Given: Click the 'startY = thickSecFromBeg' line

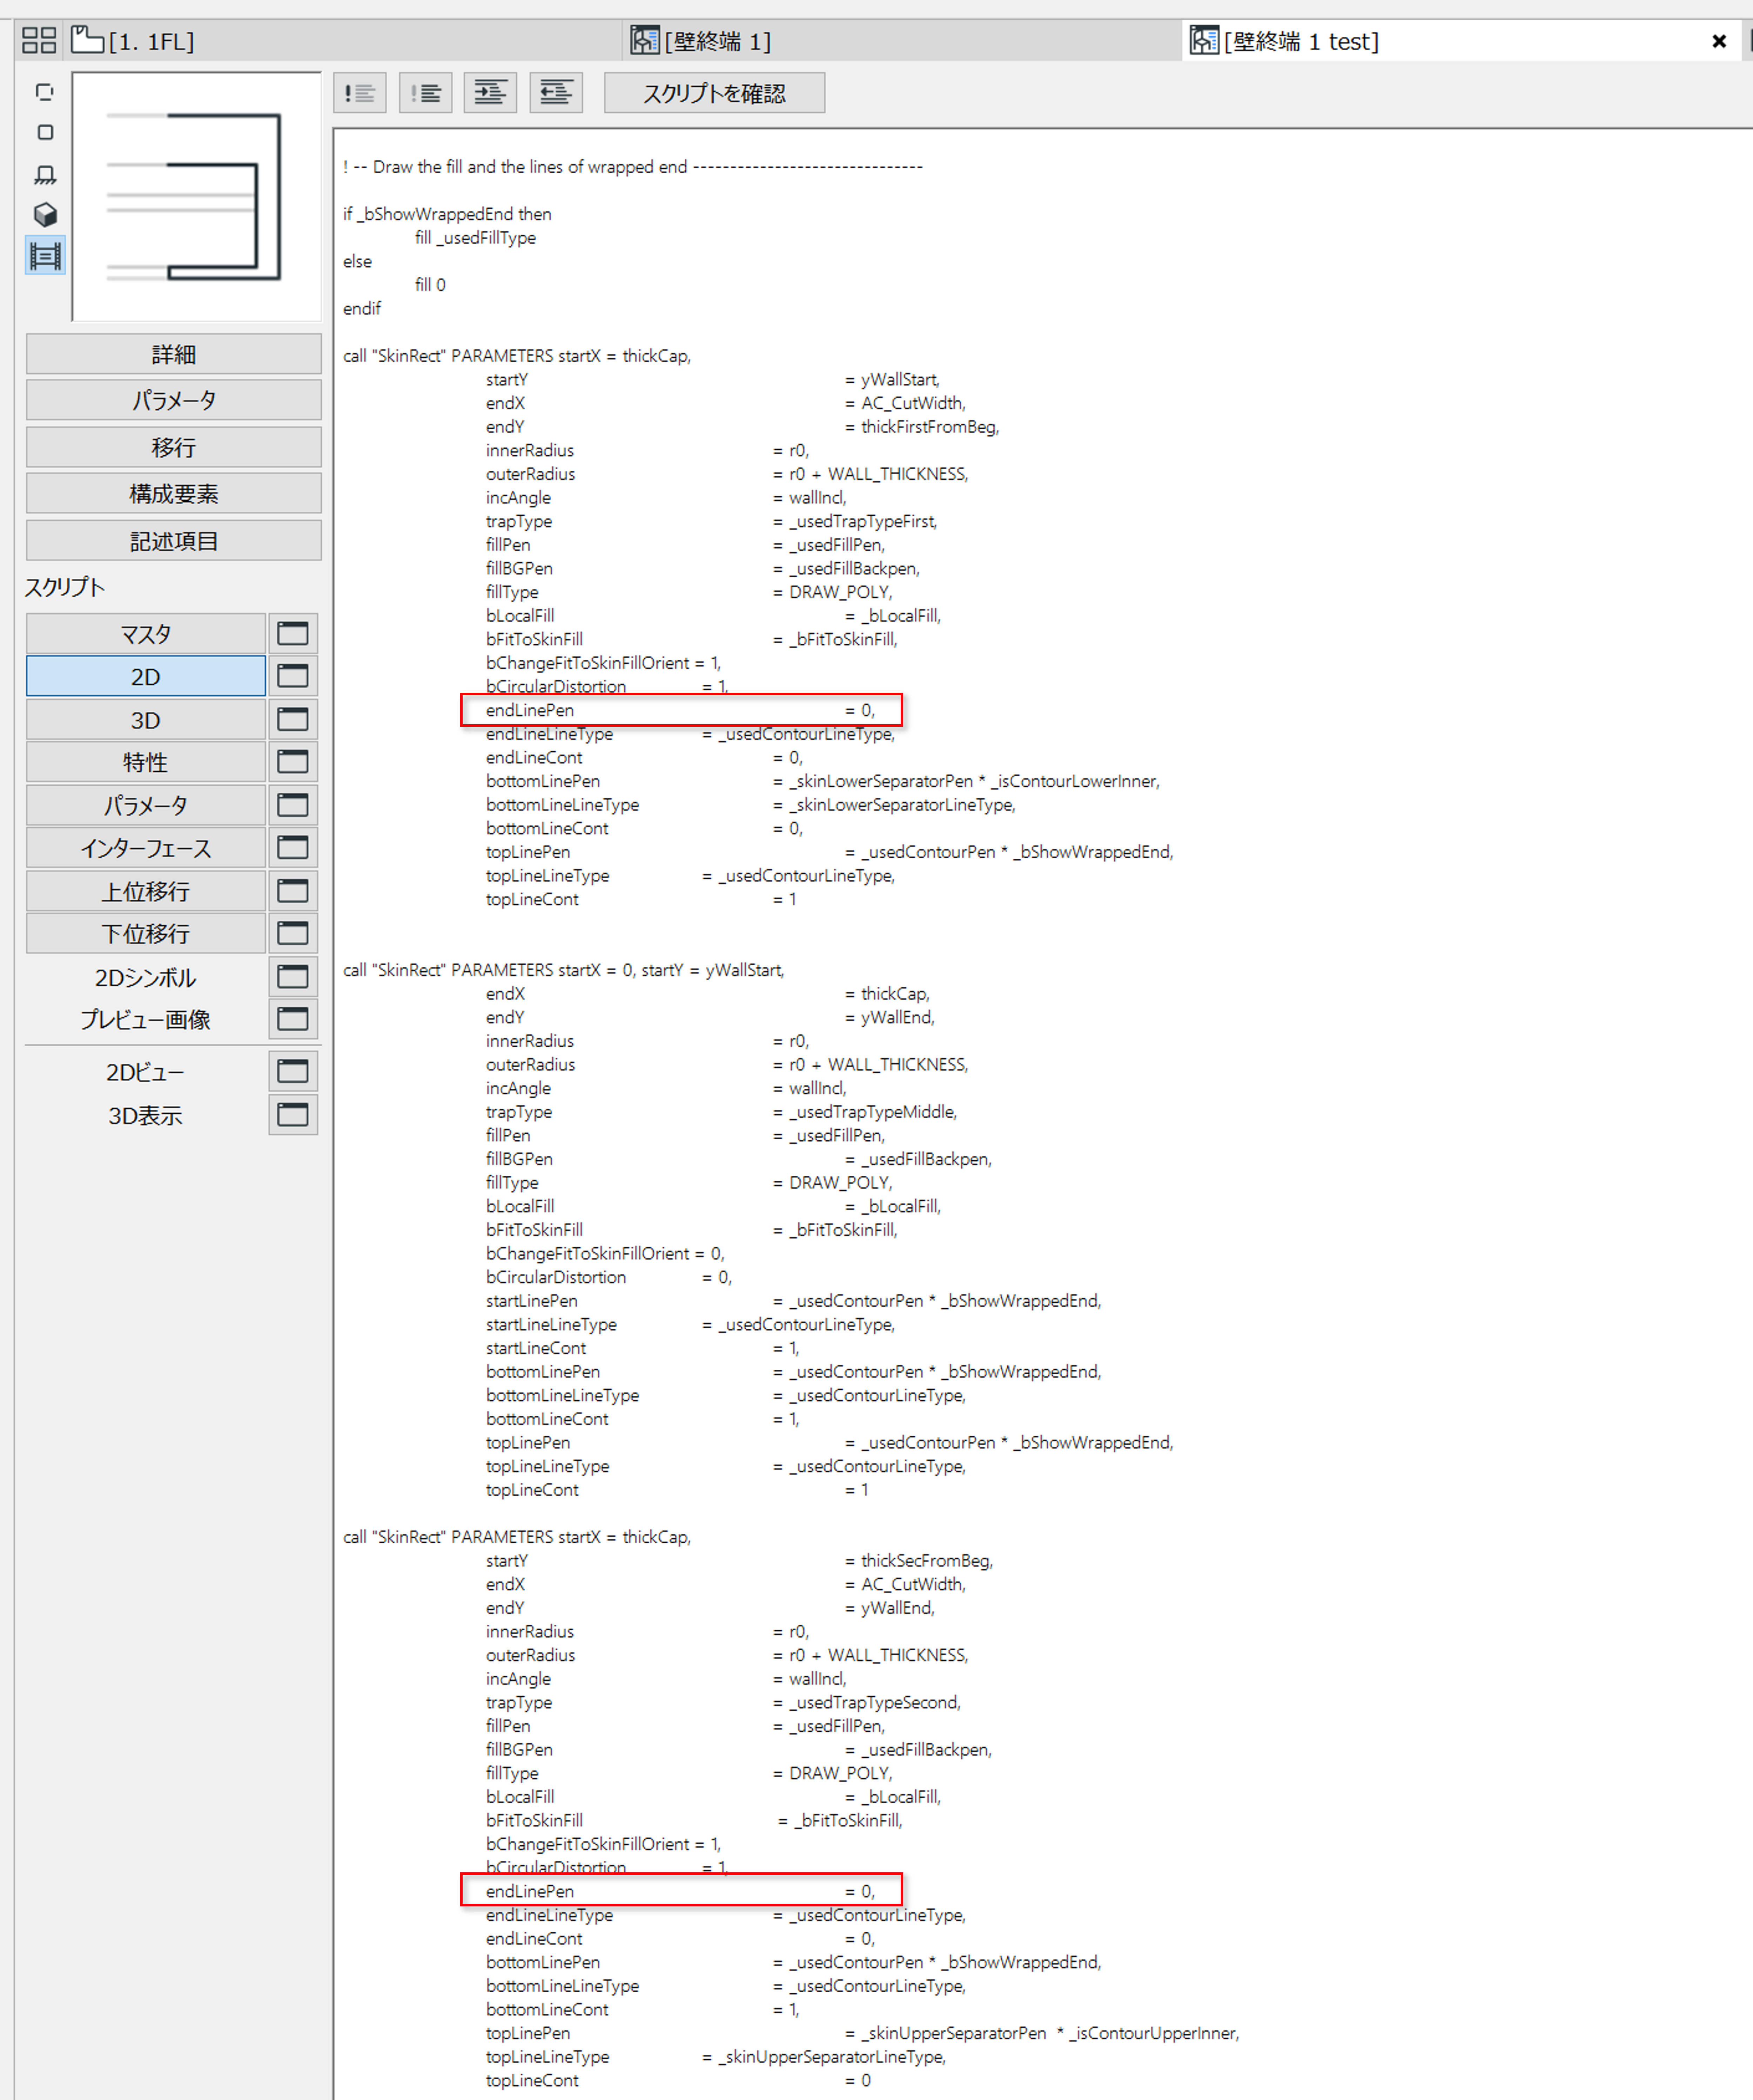Looking at the screenshot, I should click(740, 1561).
